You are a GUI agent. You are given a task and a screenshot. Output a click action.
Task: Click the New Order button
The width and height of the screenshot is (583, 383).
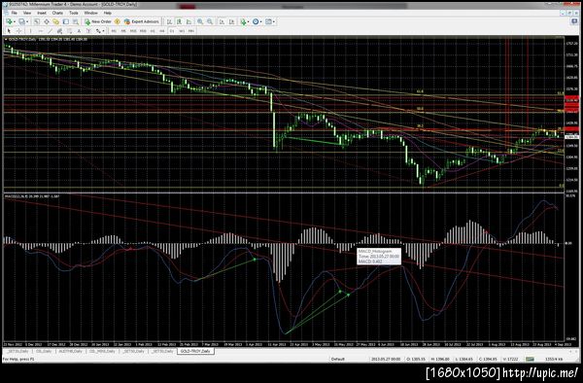click(98, 21)
